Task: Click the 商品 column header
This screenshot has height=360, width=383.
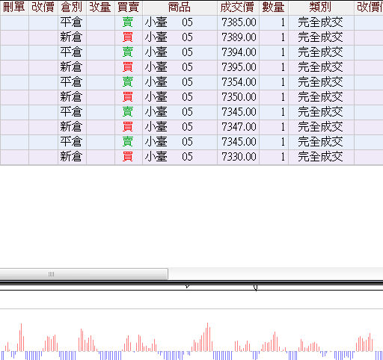Action: pyautogui.click(x=180, y=7)
